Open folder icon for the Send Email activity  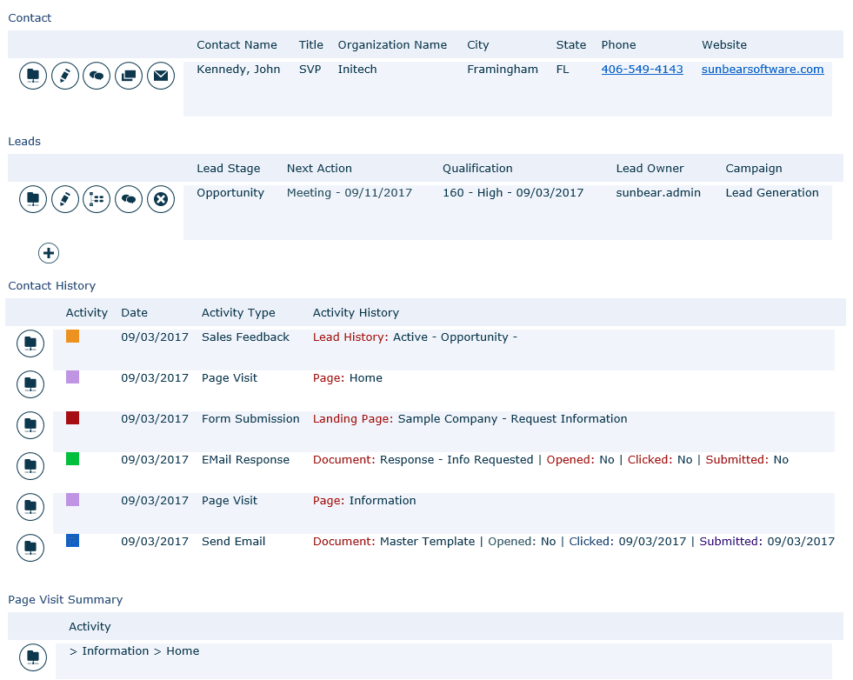30,548
